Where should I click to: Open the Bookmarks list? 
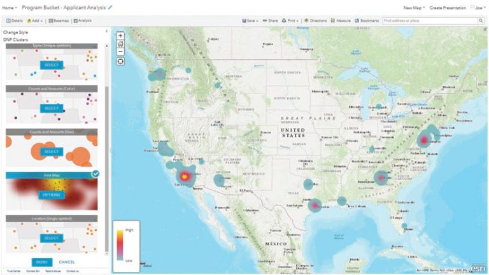click(367, 20)
